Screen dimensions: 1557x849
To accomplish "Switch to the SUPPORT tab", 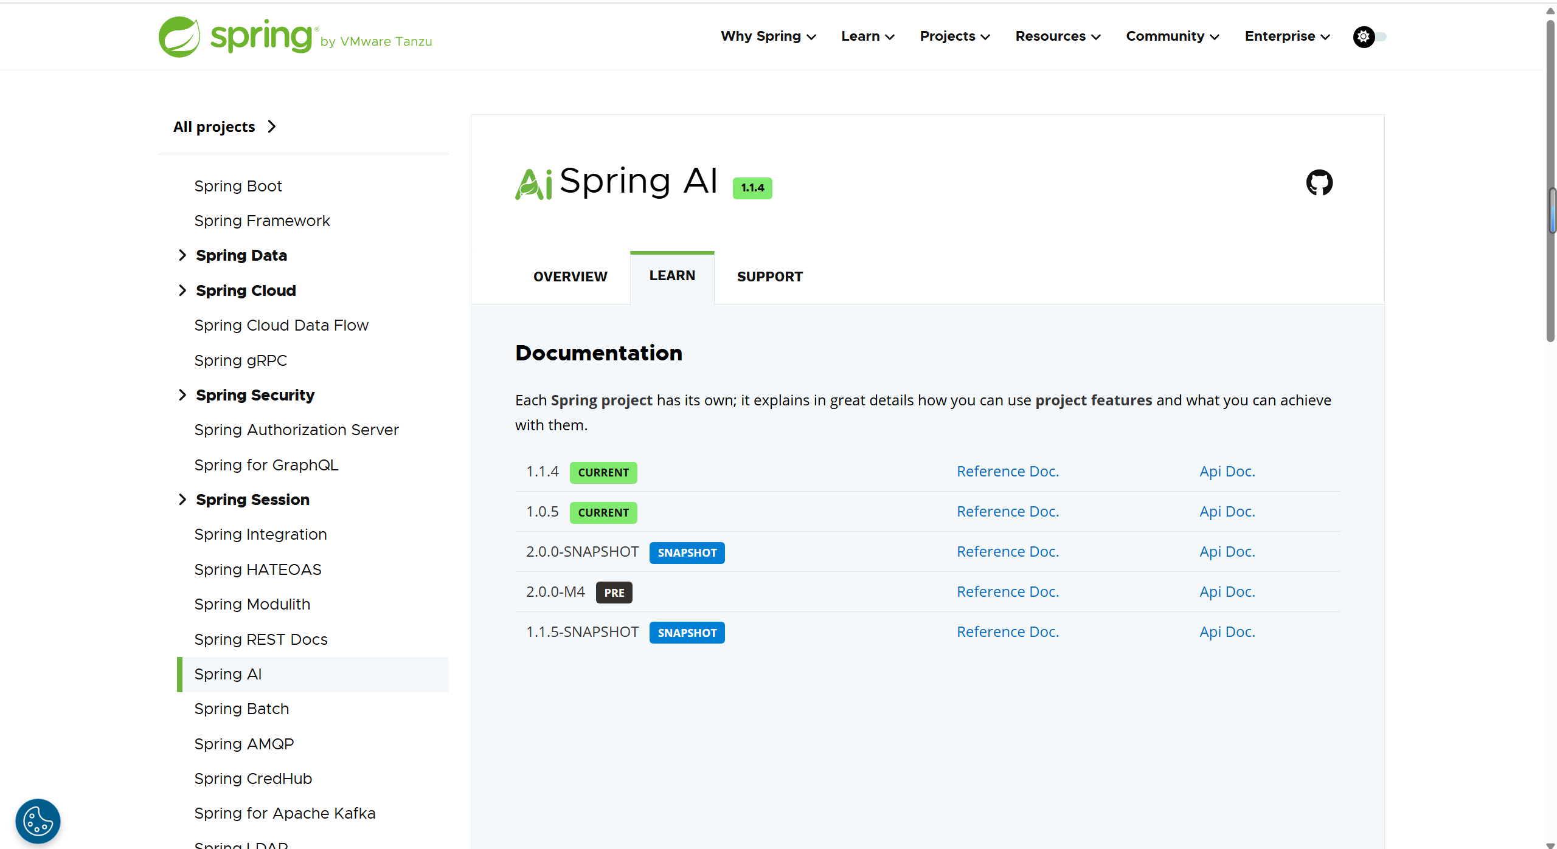I will point(769,277).
